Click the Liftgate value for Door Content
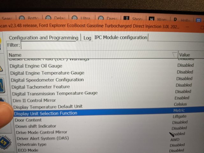Viewport: 204px width, 153px height. coord(179,116)
